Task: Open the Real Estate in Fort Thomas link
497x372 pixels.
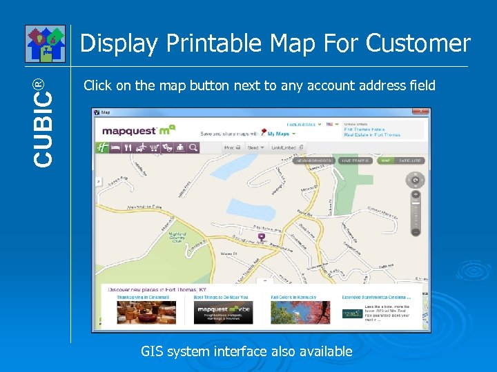Action: 372,135
